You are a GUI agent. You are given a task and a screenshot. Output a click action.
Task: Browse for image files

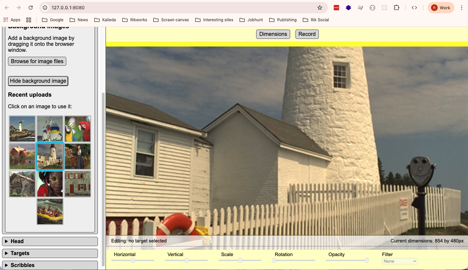tap(37, 61)
